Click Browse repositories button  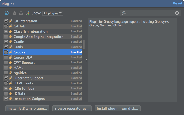[72, 108]
